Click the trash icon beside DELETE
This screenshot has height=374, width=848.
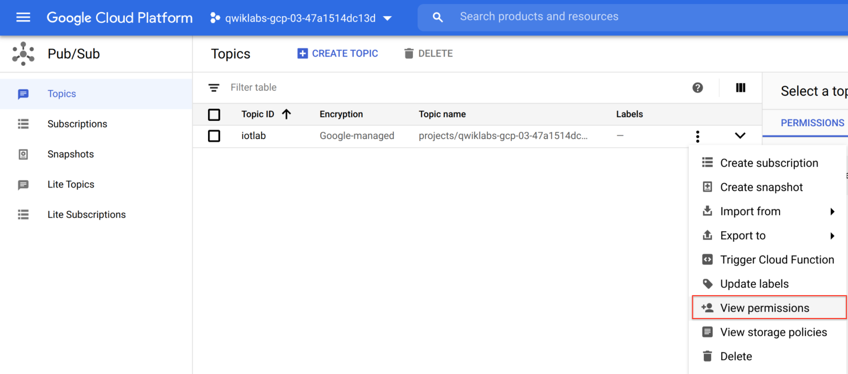point(409,54)
